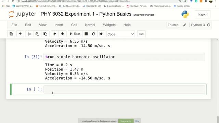Open the Google Scholar bookmark
Image resolution: width=219 pixels, height=123 pixels.
tap(182, 6)
